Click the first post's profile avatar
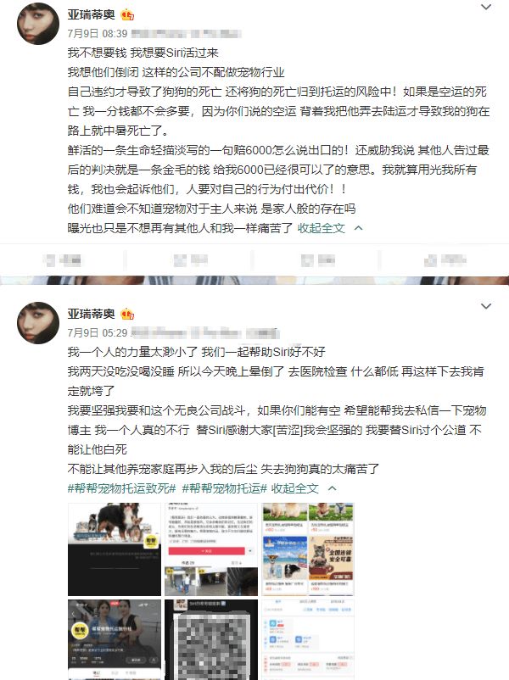This screenshot has height=680, width=509. coord(38,24)
